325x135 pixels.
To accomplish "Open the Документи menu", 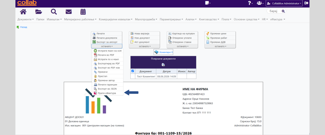I will pyautogui.click(x=26, y=19).
